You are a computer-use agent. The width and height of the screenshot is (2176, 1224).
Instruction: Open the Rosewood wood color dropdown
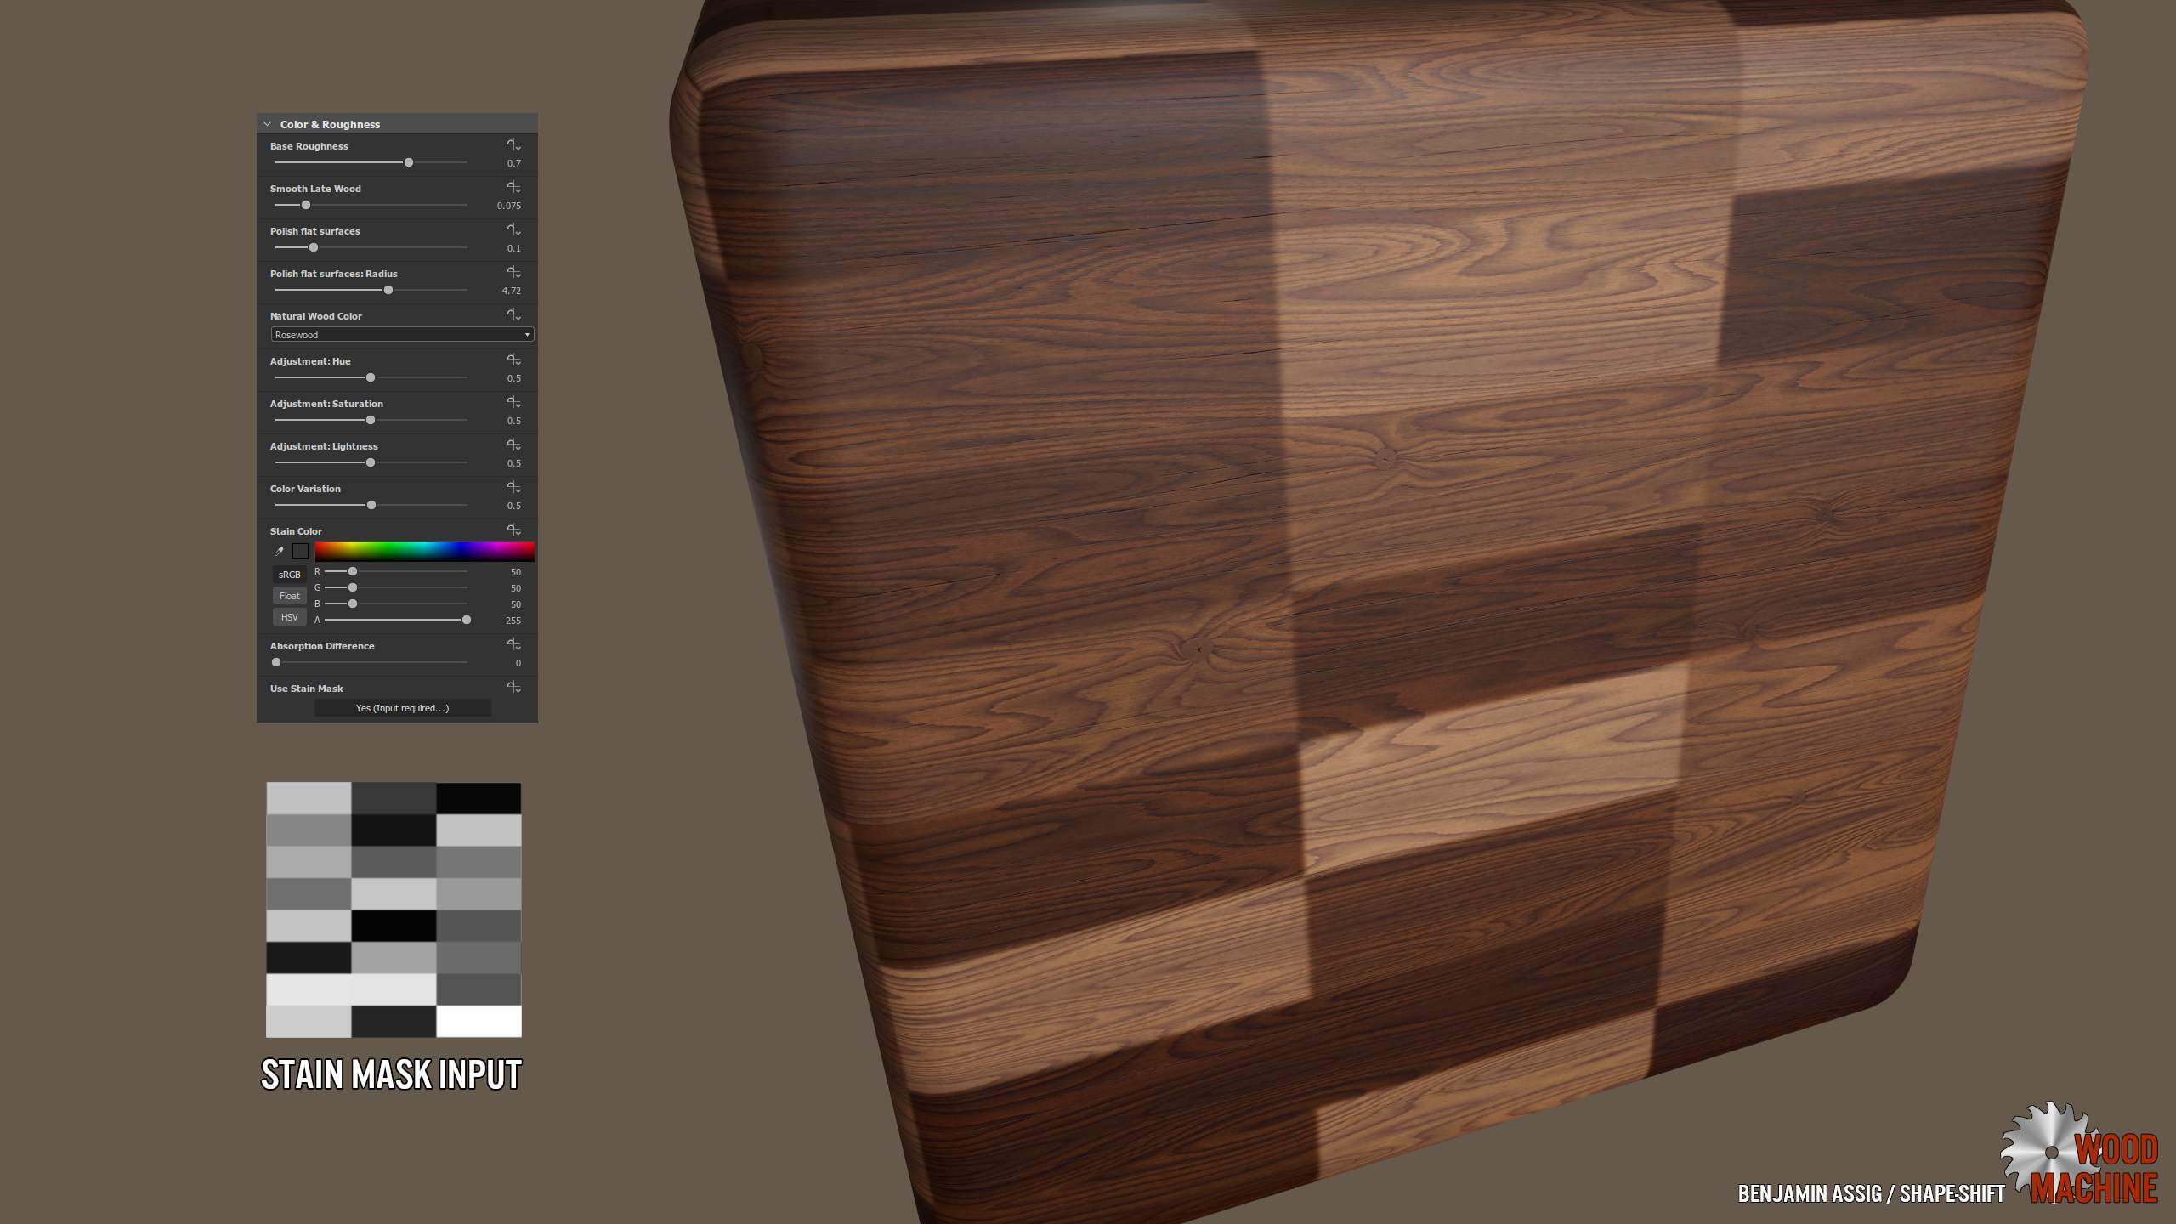(x=402, y=335)
